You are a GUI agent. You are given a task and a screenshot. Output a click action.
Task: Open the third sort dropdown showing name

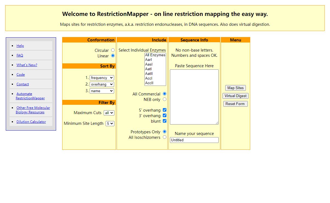tap(102, 91)
